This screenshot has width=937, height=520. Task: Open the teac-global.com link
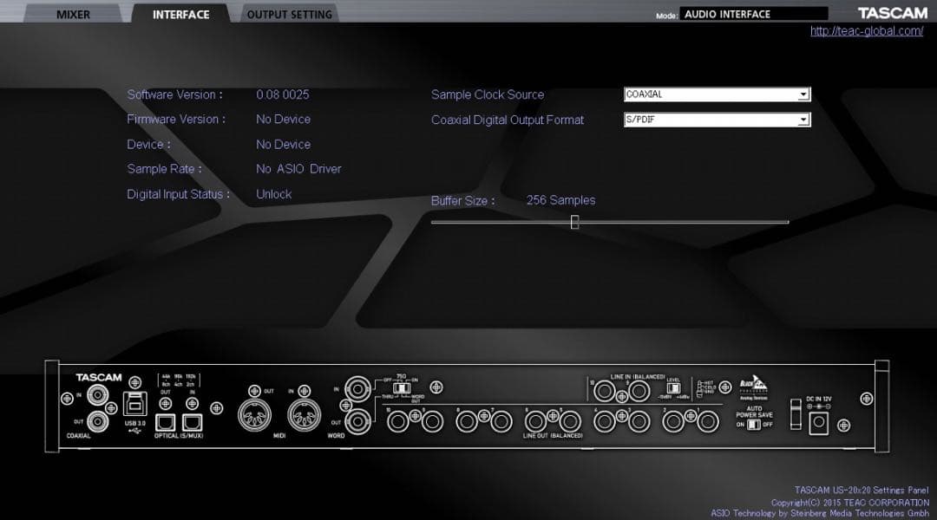pyautogui.click(x=868, y=30)
